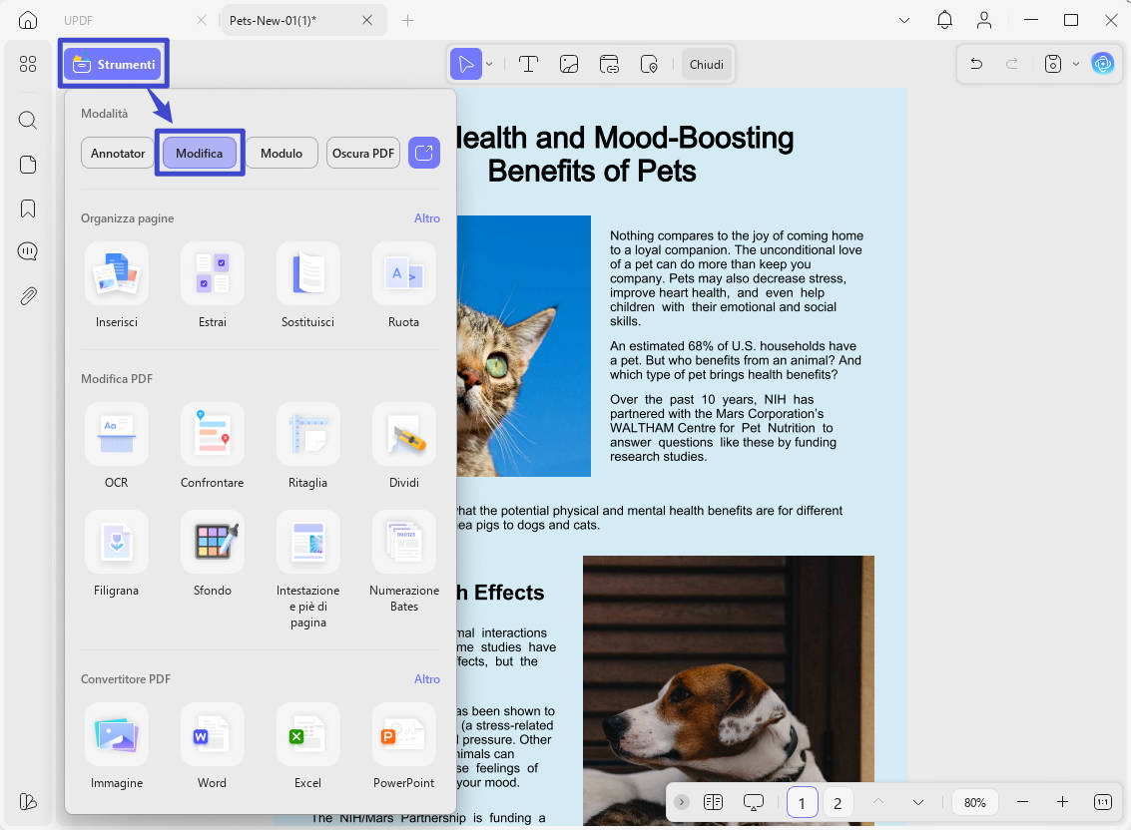This screenshot has width=1131, height=830.
Task: Close the UPDF tab
Action: (202, 20)
